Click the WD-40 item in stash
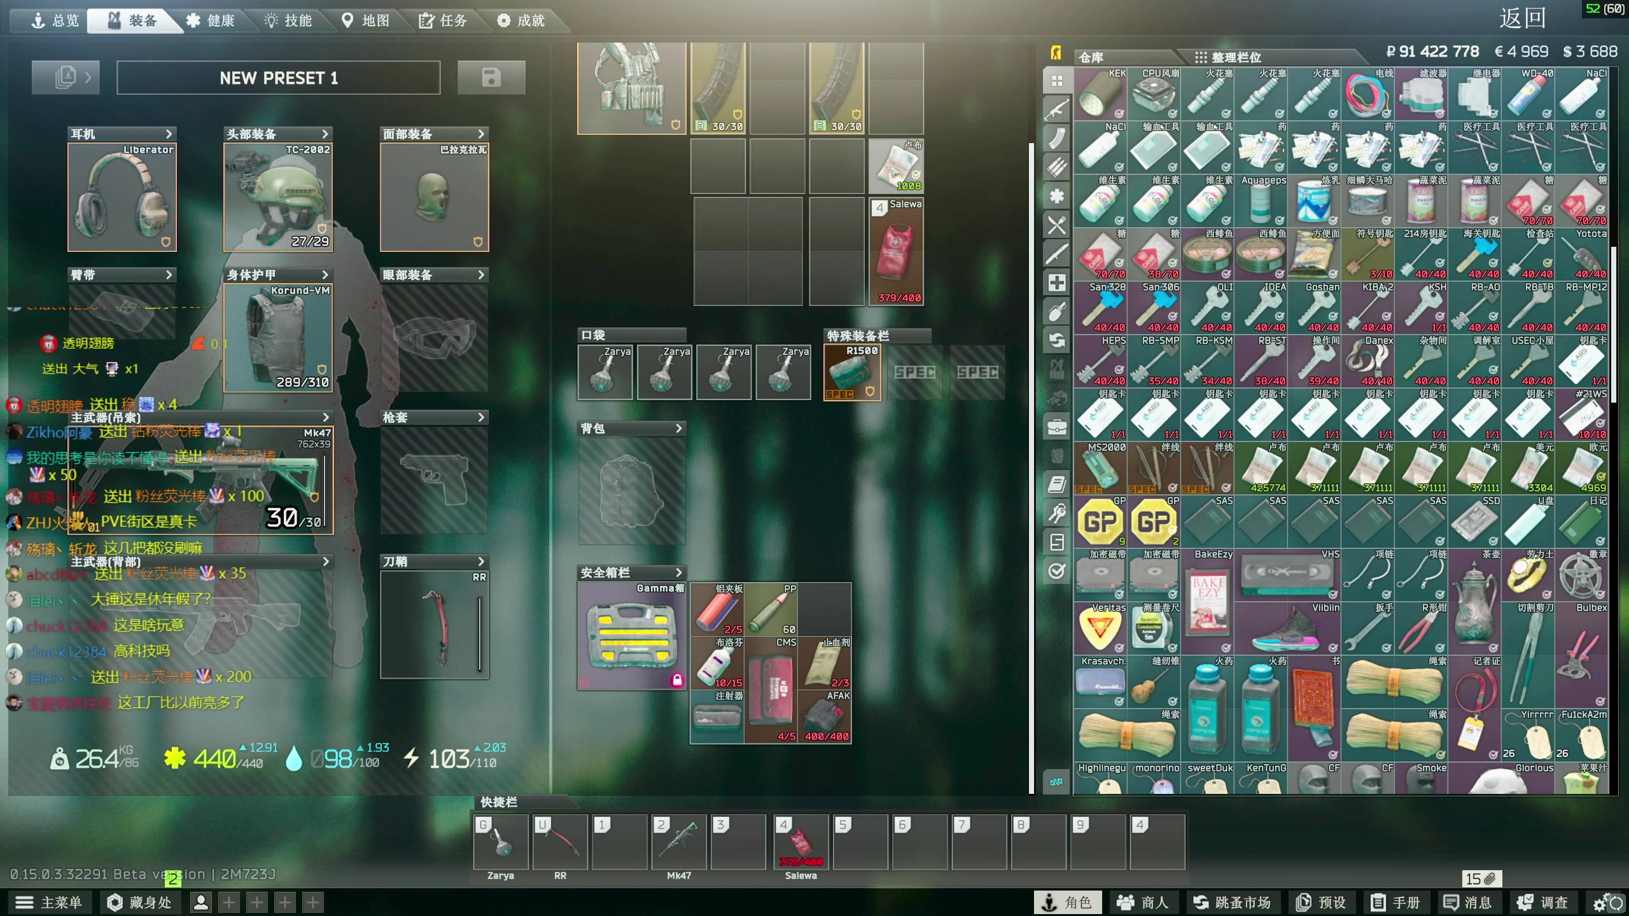 [1528, 94]
